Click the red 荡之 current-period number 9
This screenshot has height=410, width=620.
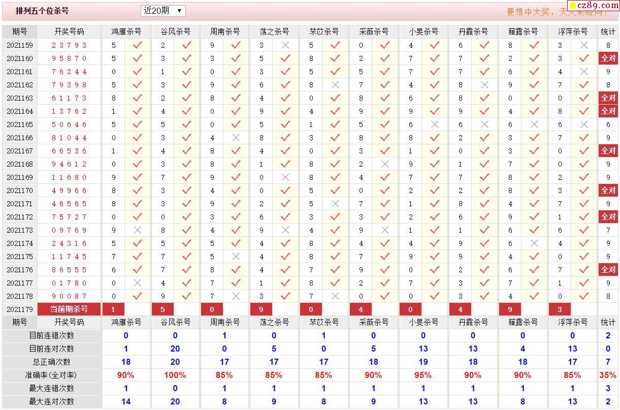(261, 309)
